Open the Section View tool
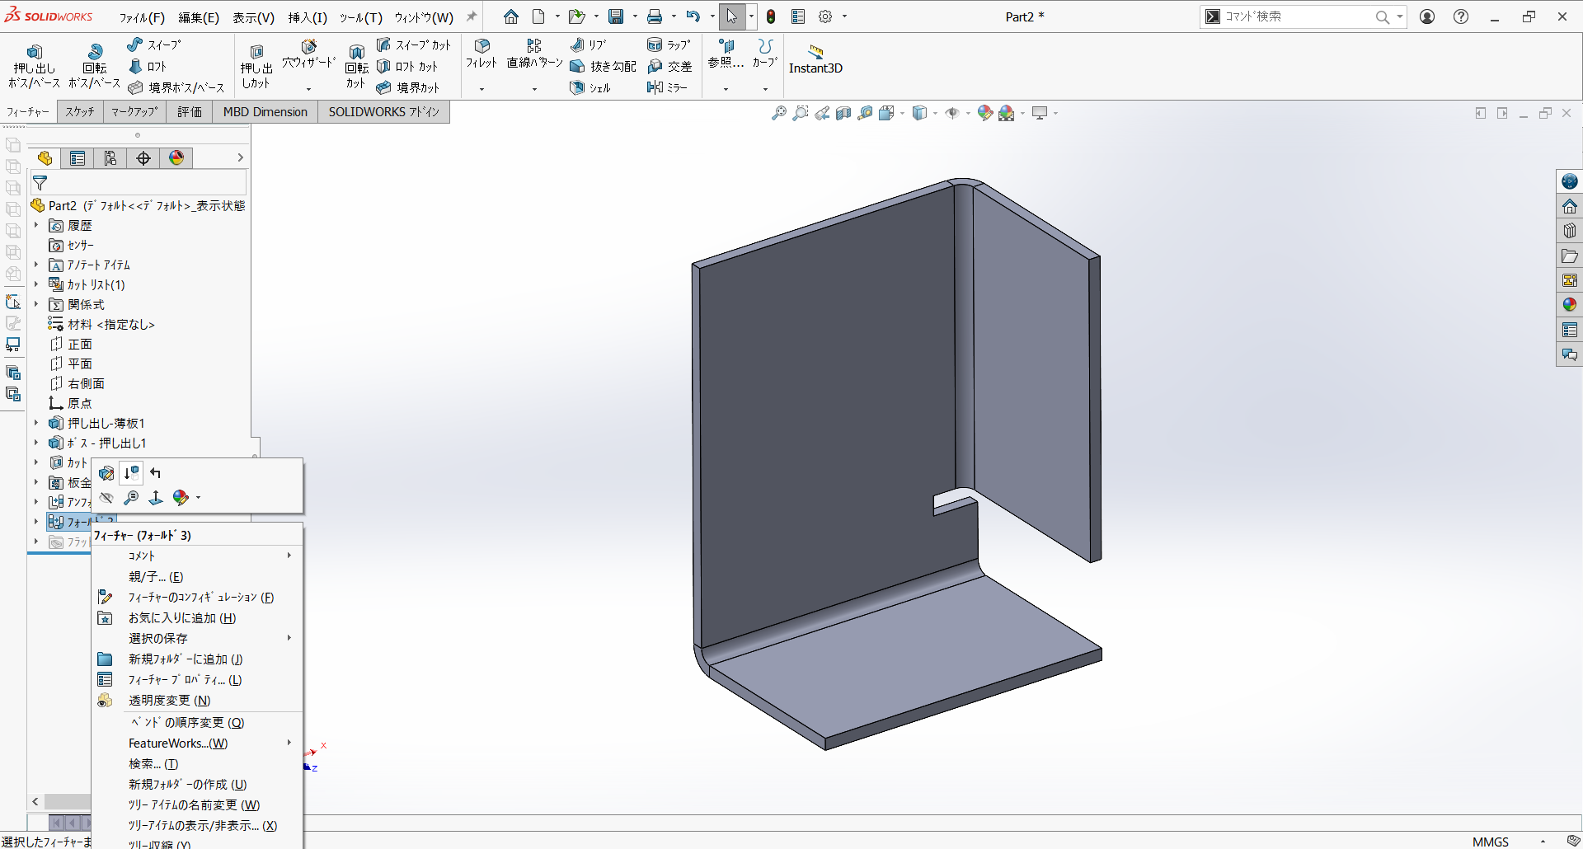The height and width of the screenshot is (849, 1583). tap(843, 113)
